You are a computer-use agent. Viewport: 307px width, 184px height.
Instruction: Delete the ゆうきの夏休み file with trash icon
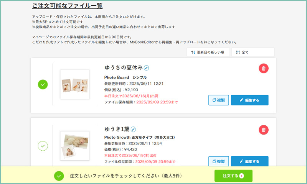point(264,68)
